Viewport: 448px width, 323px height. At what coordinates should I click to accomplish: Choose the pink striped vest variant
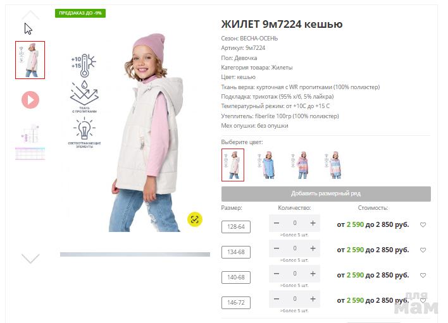click(x=300, y=165)
